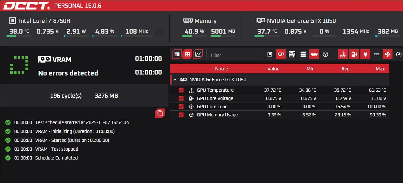Sort by the Name column header

(221, 69)
